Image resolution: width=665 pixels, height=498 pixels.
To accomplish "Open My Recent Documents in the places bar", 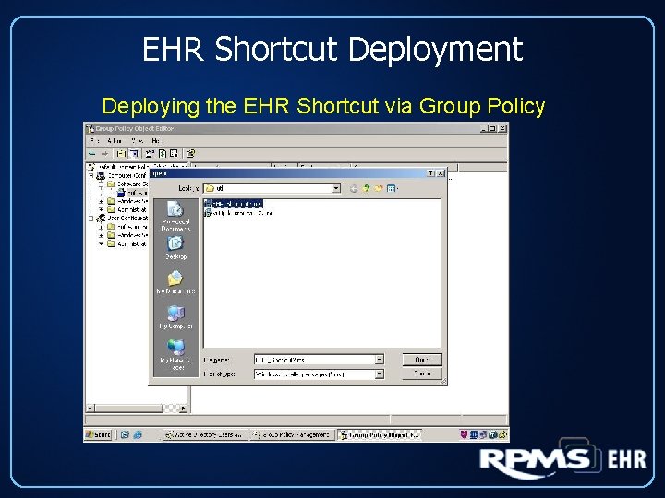I will 175,216.
